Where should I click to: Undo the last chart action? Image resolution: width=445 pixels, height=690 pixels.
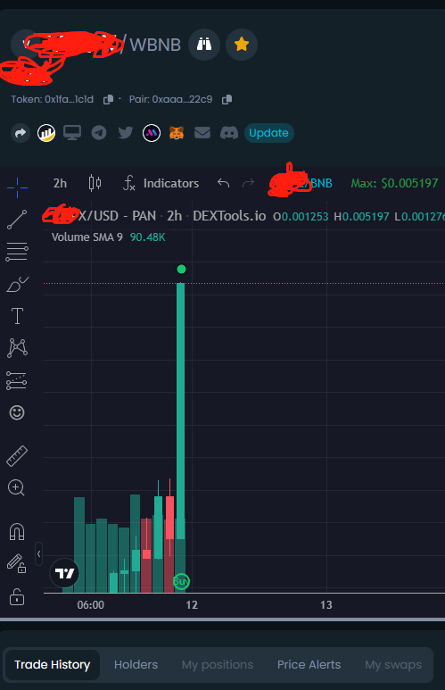[x=223, y=183]
